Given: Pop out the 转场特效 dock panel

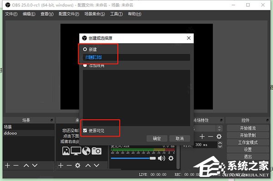Looking at the screenshot, I should click(x=221, y=120).
